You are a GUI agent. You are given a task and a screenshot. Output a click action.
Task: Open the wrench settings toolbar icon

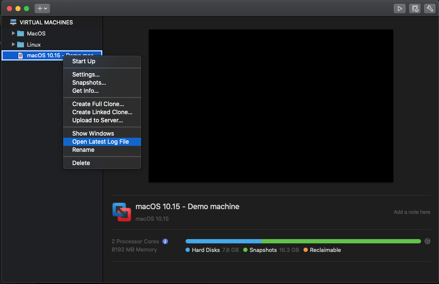pos(430,9)
